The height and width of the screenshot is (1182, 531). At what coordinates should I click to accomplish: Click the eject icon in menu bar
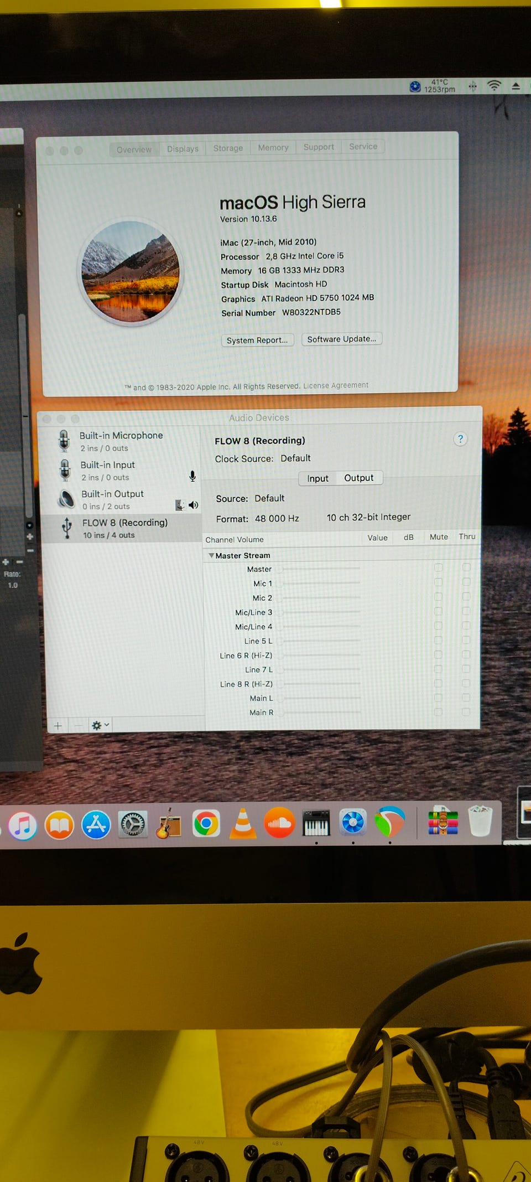click(516, 86)
